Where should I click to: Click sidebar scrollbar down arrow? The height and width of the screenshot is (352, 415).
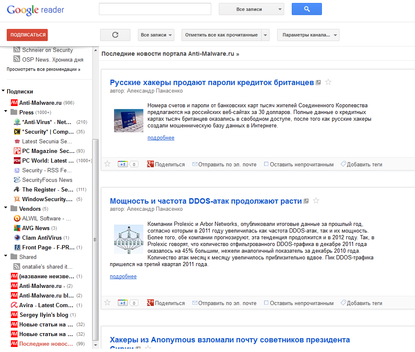tap(96, 345)
